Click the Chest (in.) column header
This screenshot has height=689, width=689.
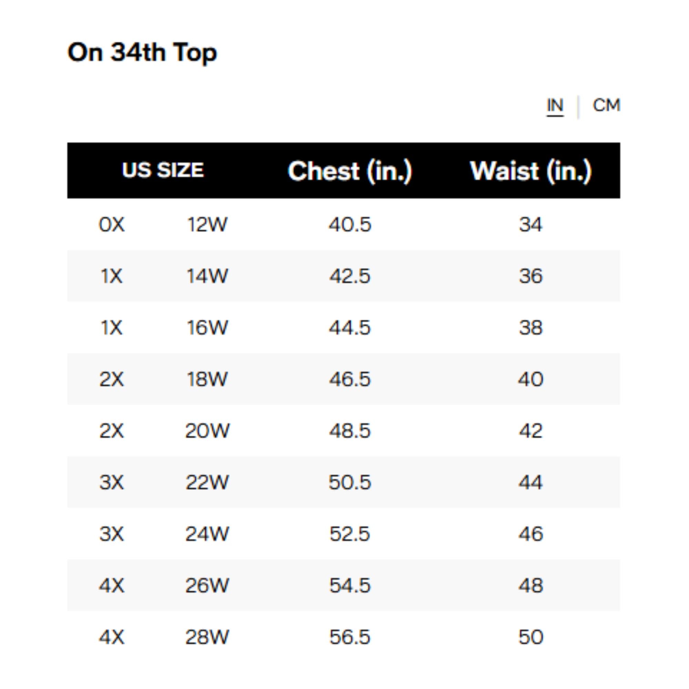[x=350, y=171]
